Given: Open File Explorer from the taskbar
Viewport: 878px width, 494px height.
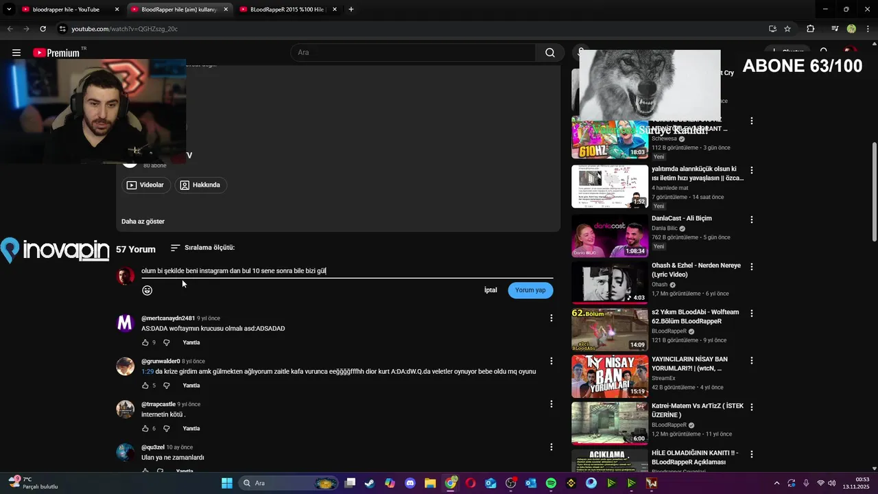Looking at the screenshot, I should click(430, 483).
